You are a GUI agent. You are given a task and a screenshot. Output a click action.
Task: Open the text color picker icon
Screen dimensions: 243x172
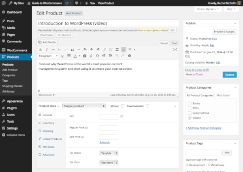(75, 56)
